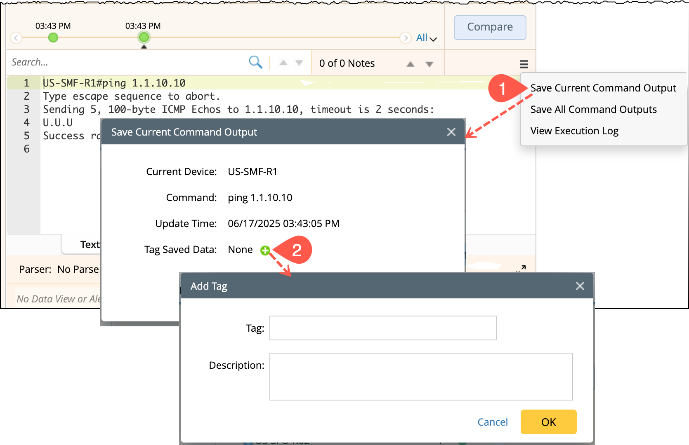Click into the Description text area
Screen dimensions: 689x445
click(421, 376)
